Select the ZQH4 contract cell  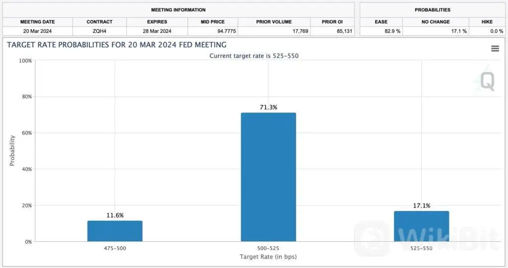99,31
